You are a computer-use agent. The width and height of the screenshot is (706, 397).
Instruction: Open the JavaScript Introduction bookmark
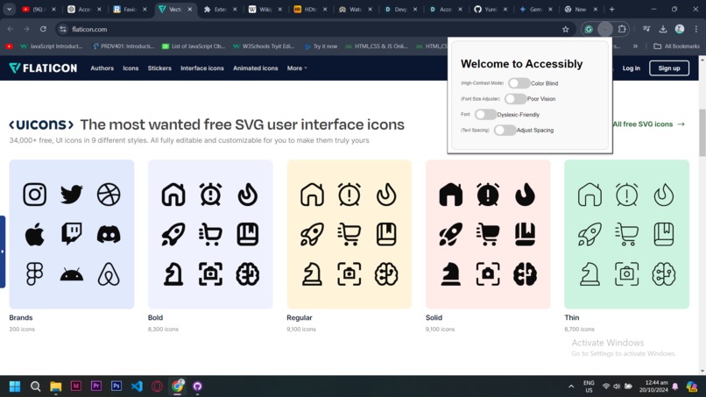click(52, 46)
